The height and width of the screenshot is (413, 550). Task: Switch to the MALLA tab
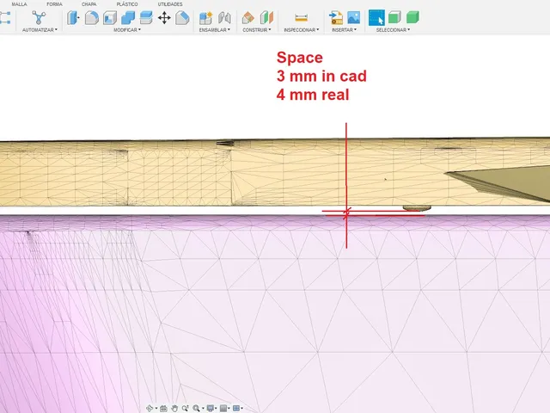(19, 4)
